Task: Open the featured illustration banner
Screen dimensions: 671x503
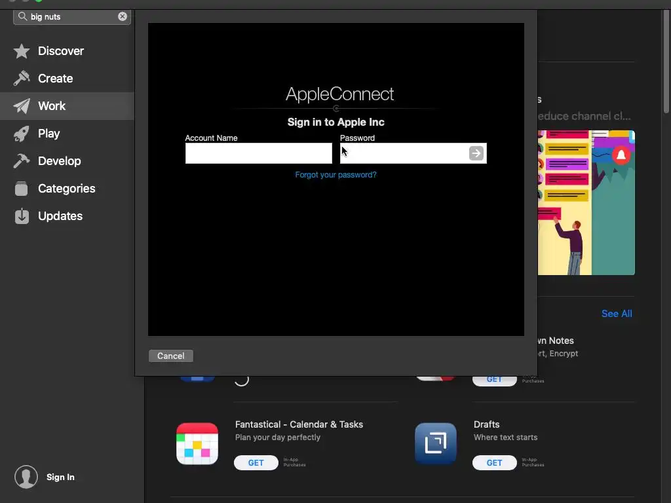Action: point(586,203)
